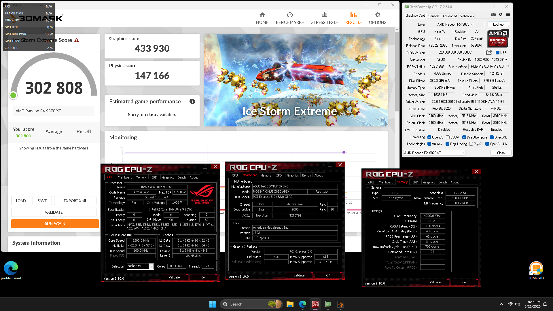Screen dimensions: 553x311
Task: Click the info icon next to Best
Action: [x=89, y=132]
